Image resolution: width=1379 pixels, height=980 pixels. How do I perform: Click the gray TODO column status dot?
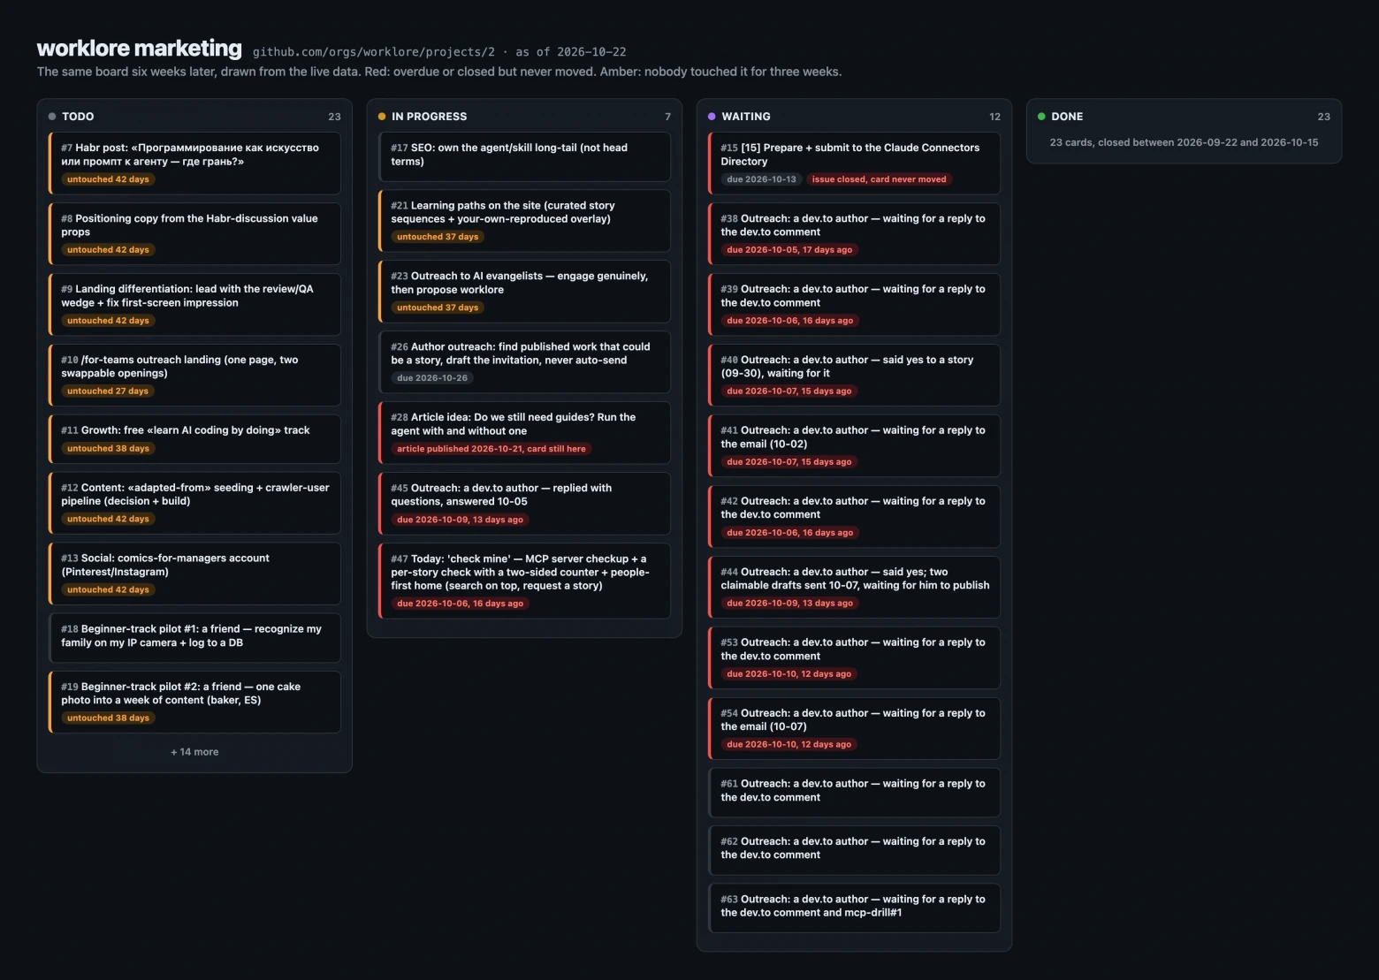52,117
